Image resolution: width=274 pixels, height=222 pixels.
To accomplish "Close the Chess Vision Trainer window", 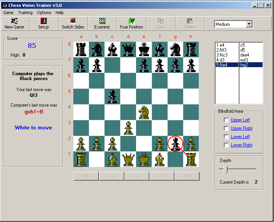I will pos(268,5).
